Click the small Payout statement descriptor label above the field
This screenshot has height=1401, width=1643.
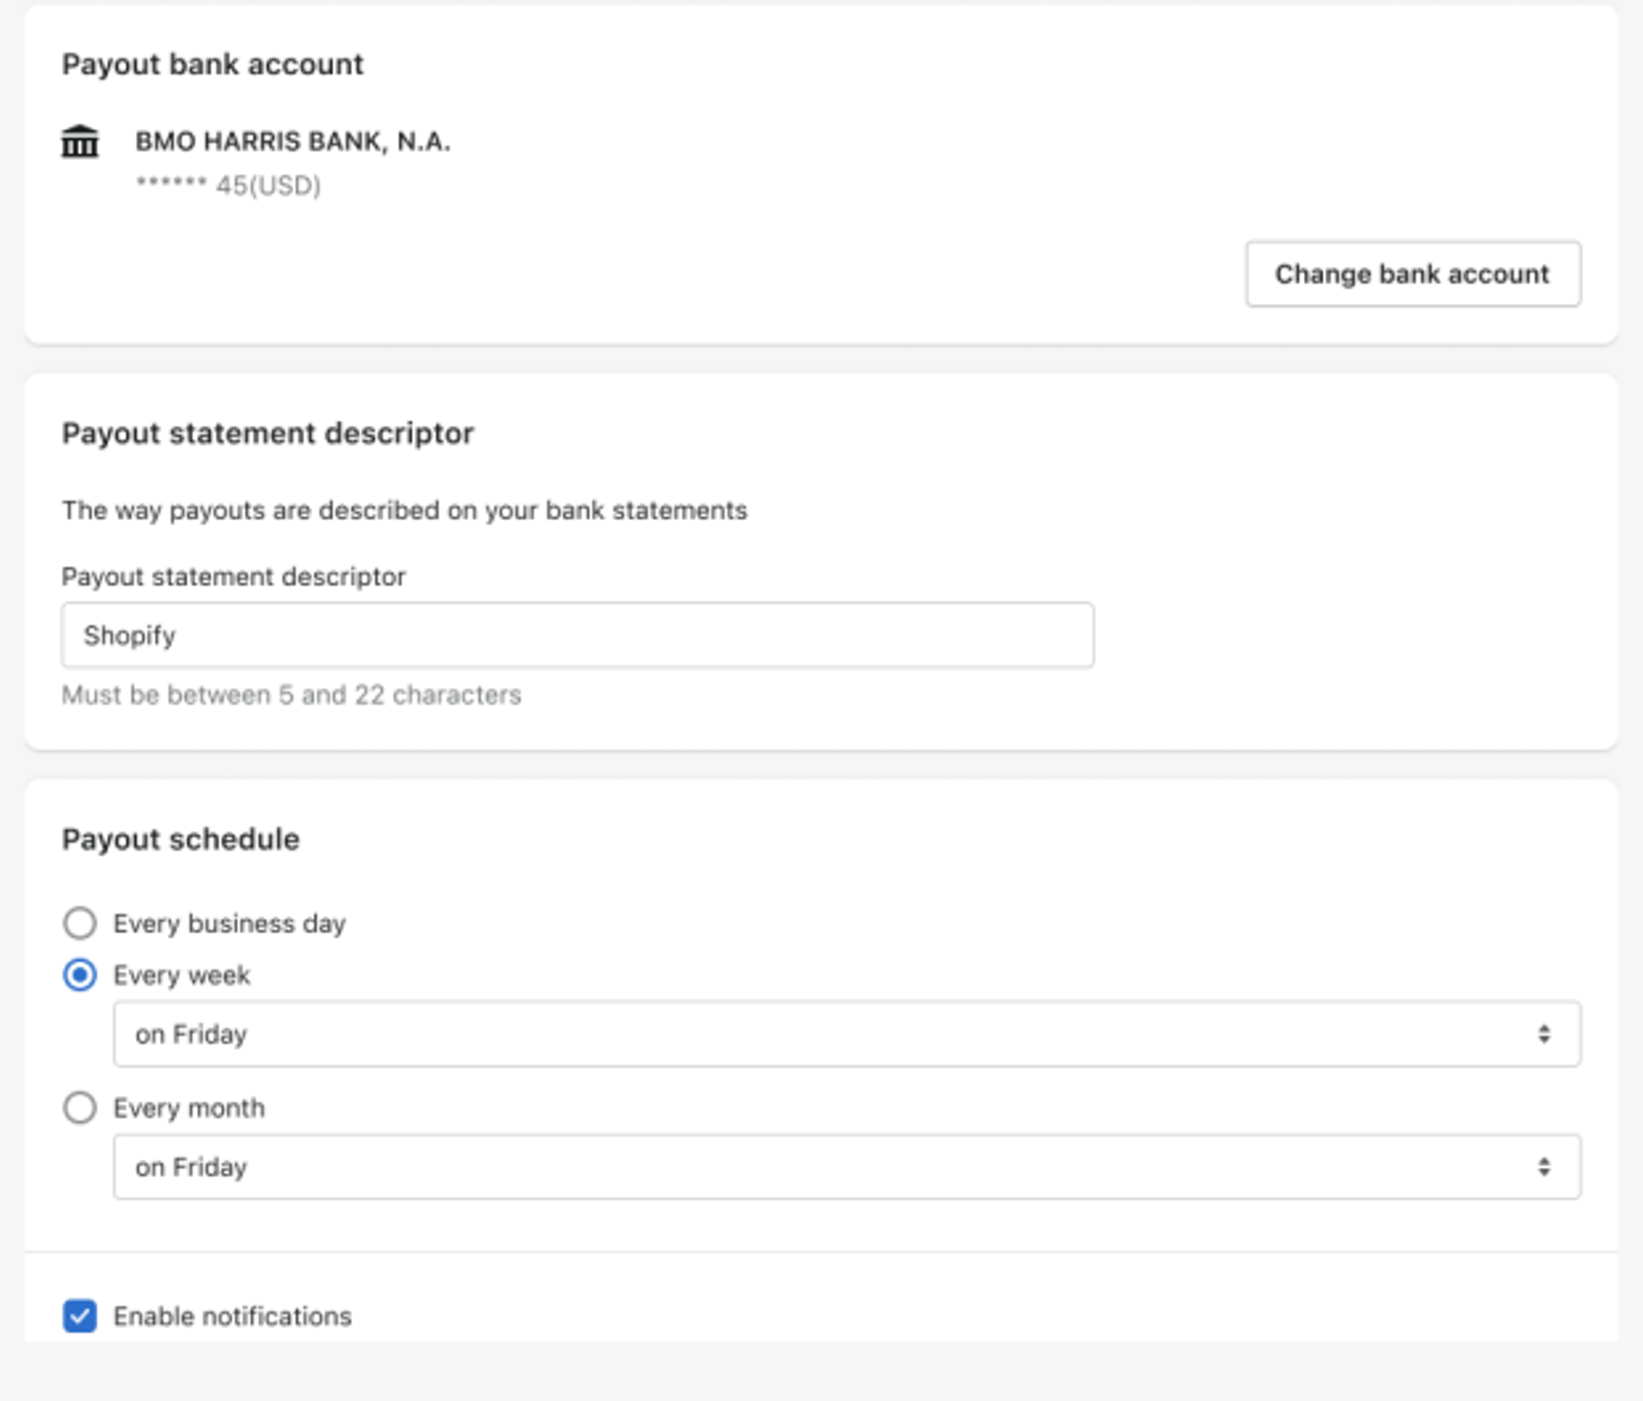coord(233,577)
